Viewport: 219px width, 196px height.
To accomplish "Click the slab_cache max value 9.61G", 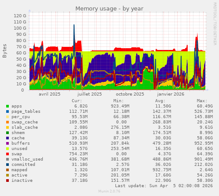I will [x=206, y=127].
